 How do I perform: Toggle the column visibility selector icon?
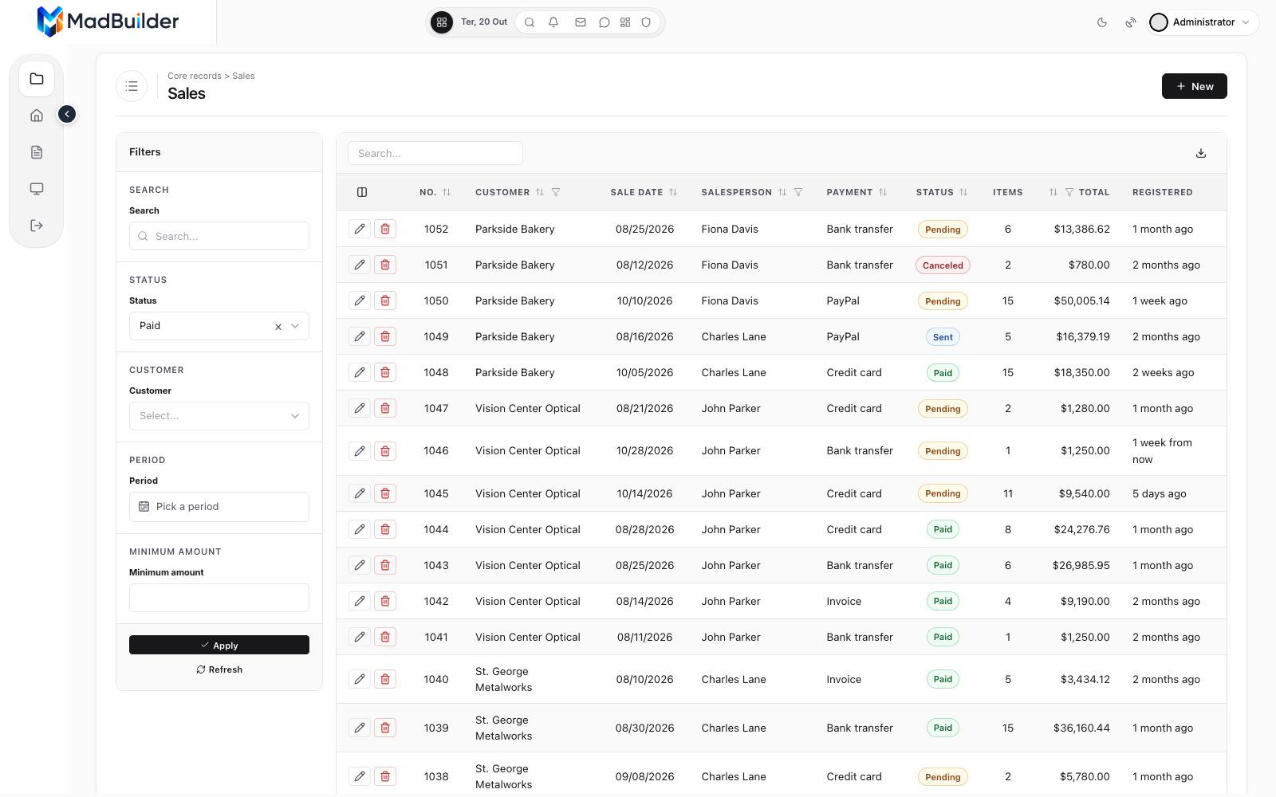362,192
